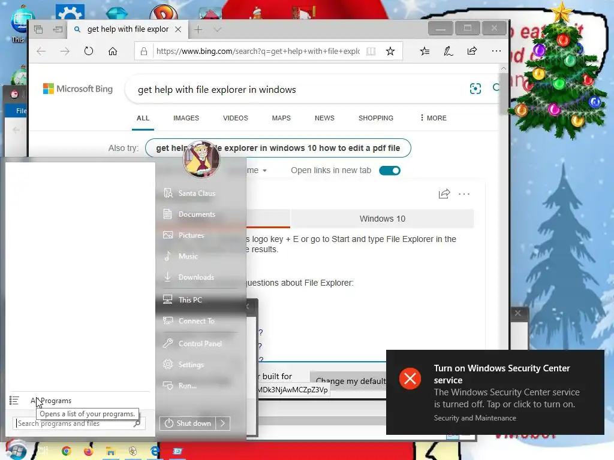Expand the MORE search categories menu
614x460 pixels.
pyautogui.click(x=433, y=118)
